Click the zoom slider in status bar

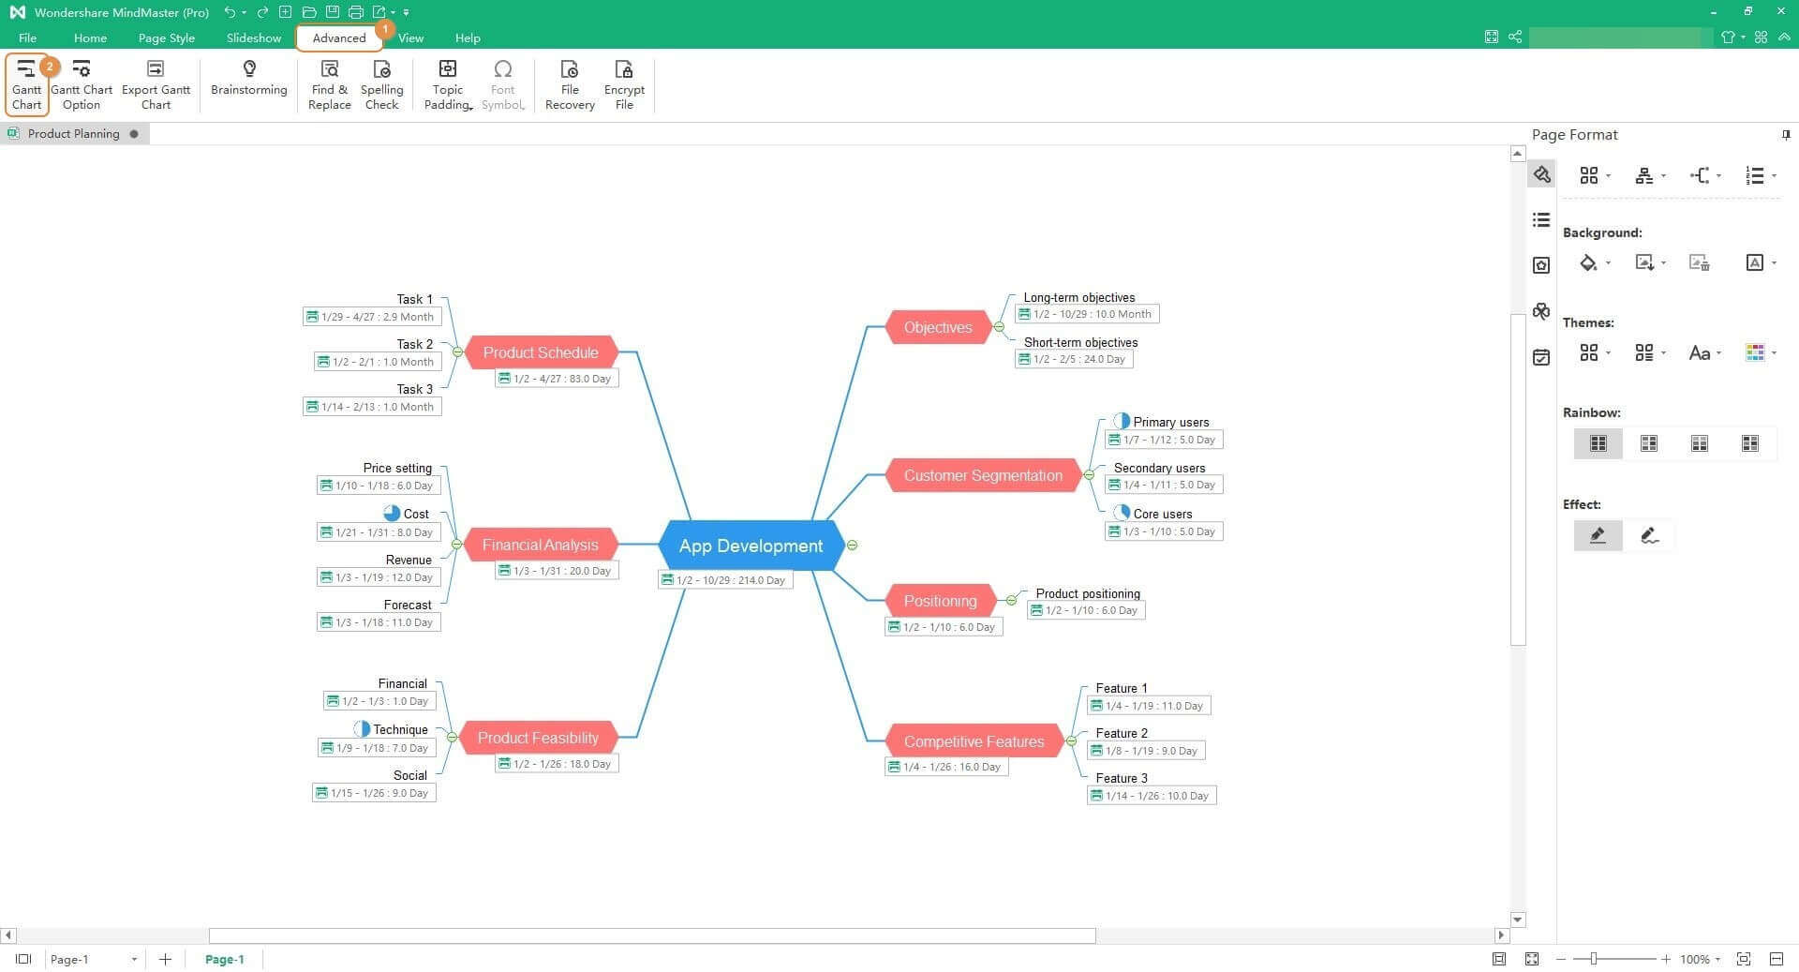(x=1593, y=959)
